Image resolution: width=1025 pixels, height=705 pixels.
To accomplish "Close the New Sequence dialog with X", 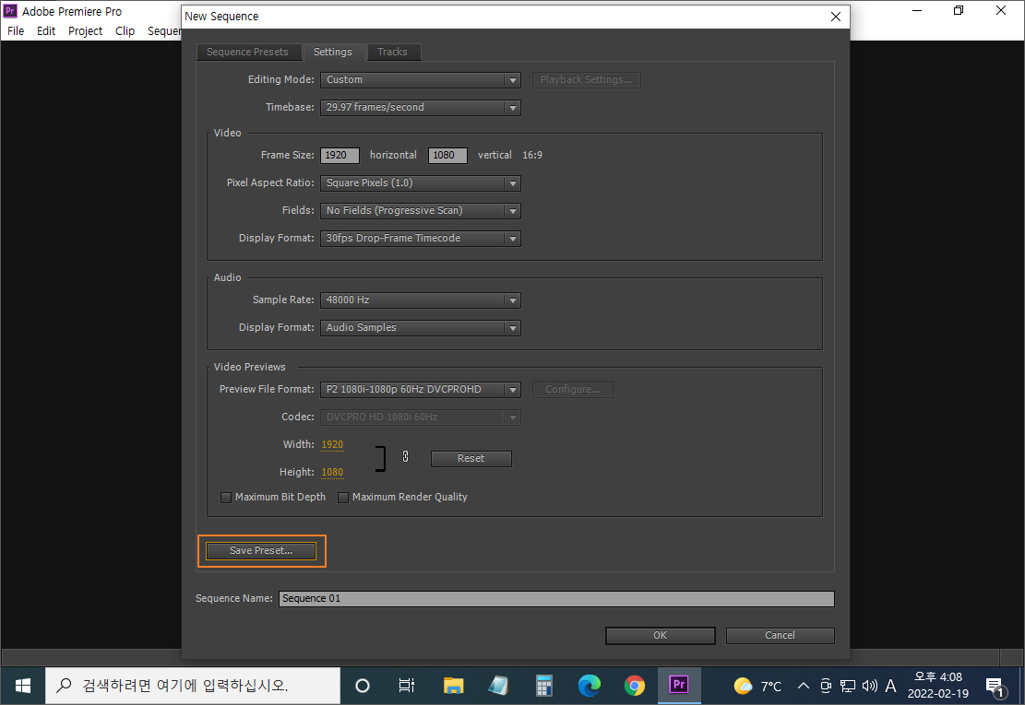I will [x=836, y=17].
